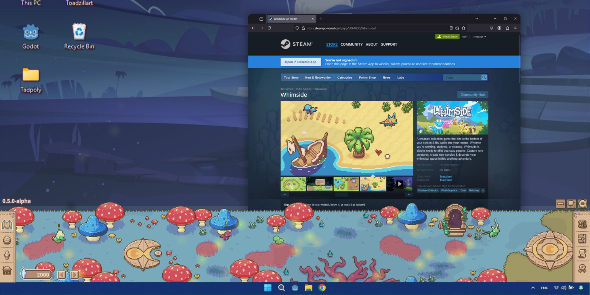The image size is (590, 295).
Task: Expand the list all tabs chevron
Action: 477,19
